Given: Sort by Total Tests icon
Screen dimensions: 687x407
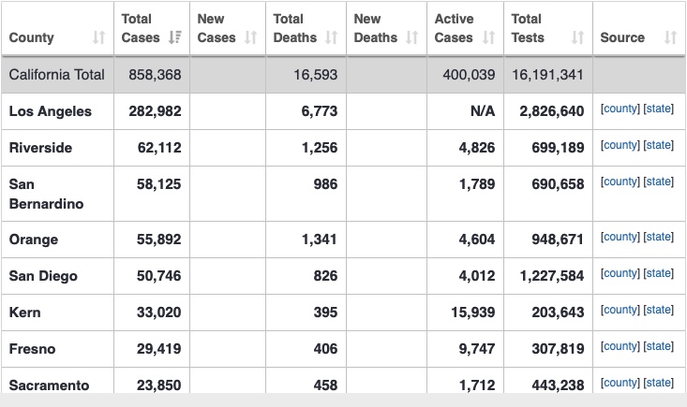Looking at the screenshot, I should [577, 37].
